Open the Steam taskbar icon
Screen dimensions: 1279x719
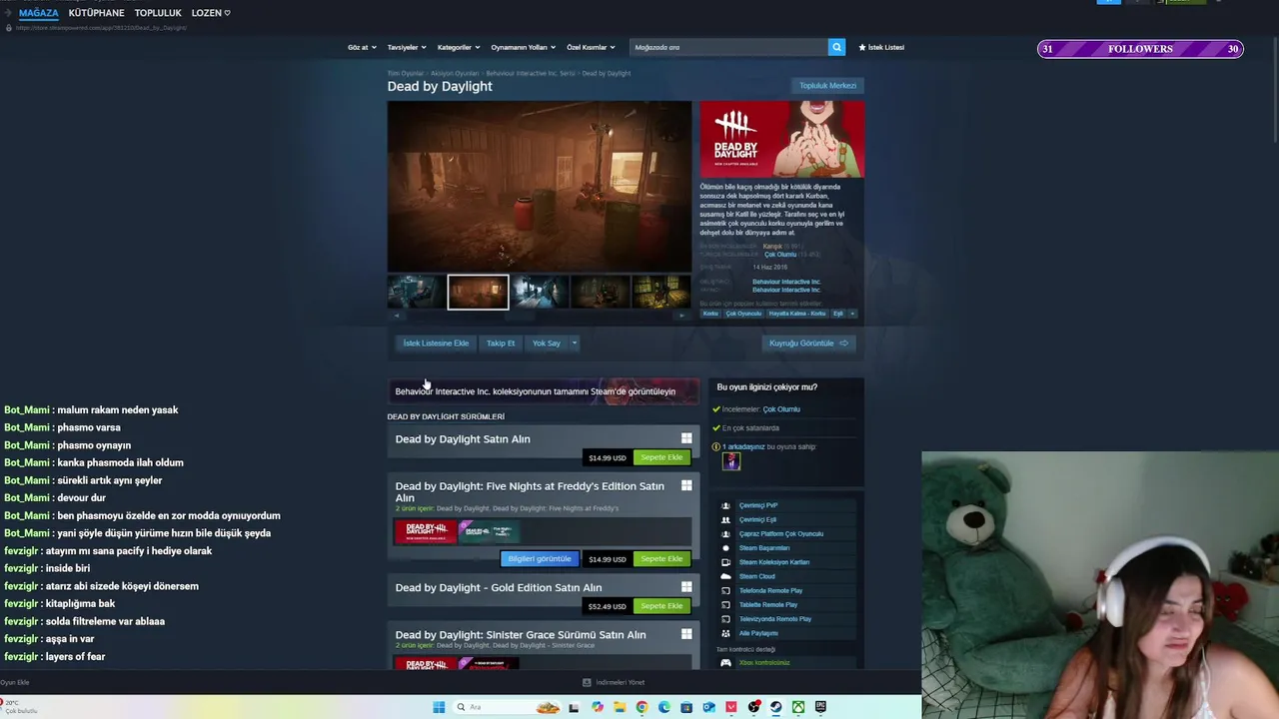click(x=776, y=707)
